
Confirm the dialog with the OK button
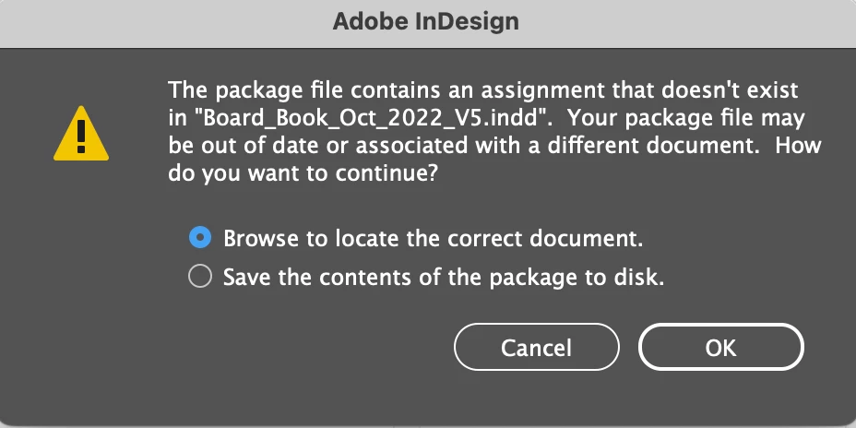tap(720, 348)
